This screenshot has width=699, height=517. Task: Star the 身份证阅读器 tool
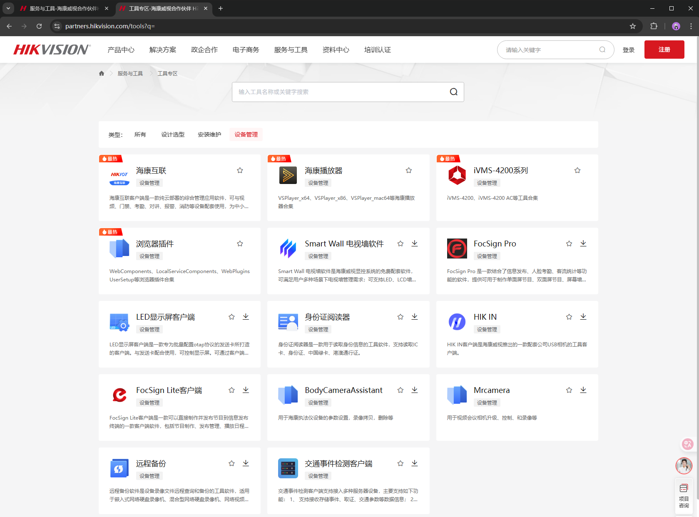400,317
